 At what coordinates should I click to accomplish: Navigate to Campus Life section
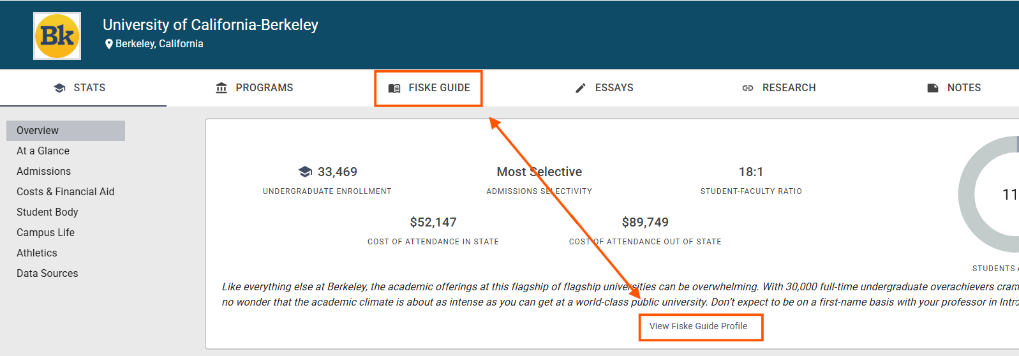click(x=45, y=233)
